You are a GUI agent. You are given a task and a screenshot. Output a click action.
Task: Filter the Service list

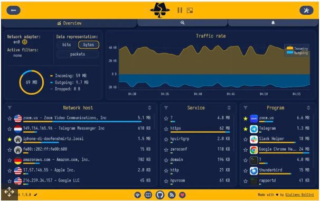click(x=166, y=108)
